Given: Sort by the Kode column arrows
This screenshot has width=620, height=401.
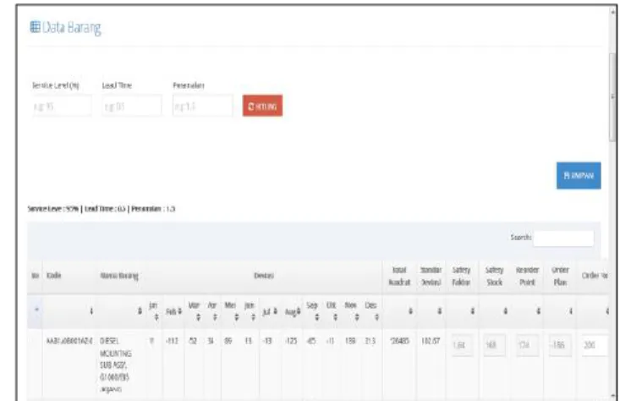Looking at the screenshot, I should pyautogui.click(x=91, y=311).
